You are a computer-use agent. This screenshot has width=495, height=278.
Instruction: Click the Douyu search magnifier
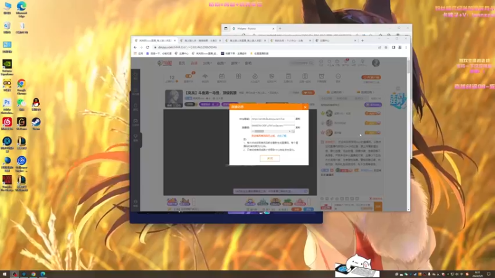[x=311, y=64]
